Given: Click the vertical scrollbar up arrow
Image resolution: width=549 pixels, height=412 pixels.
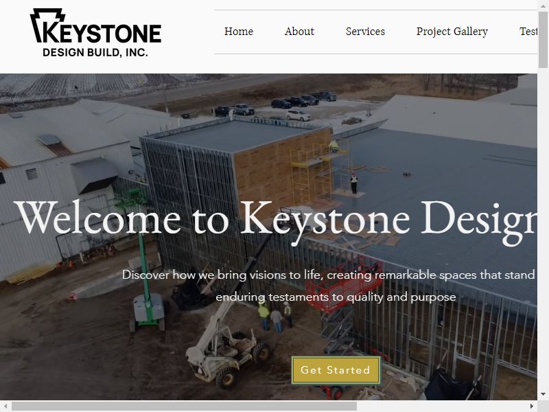Looking at the screenshot, I should (543, 6).
